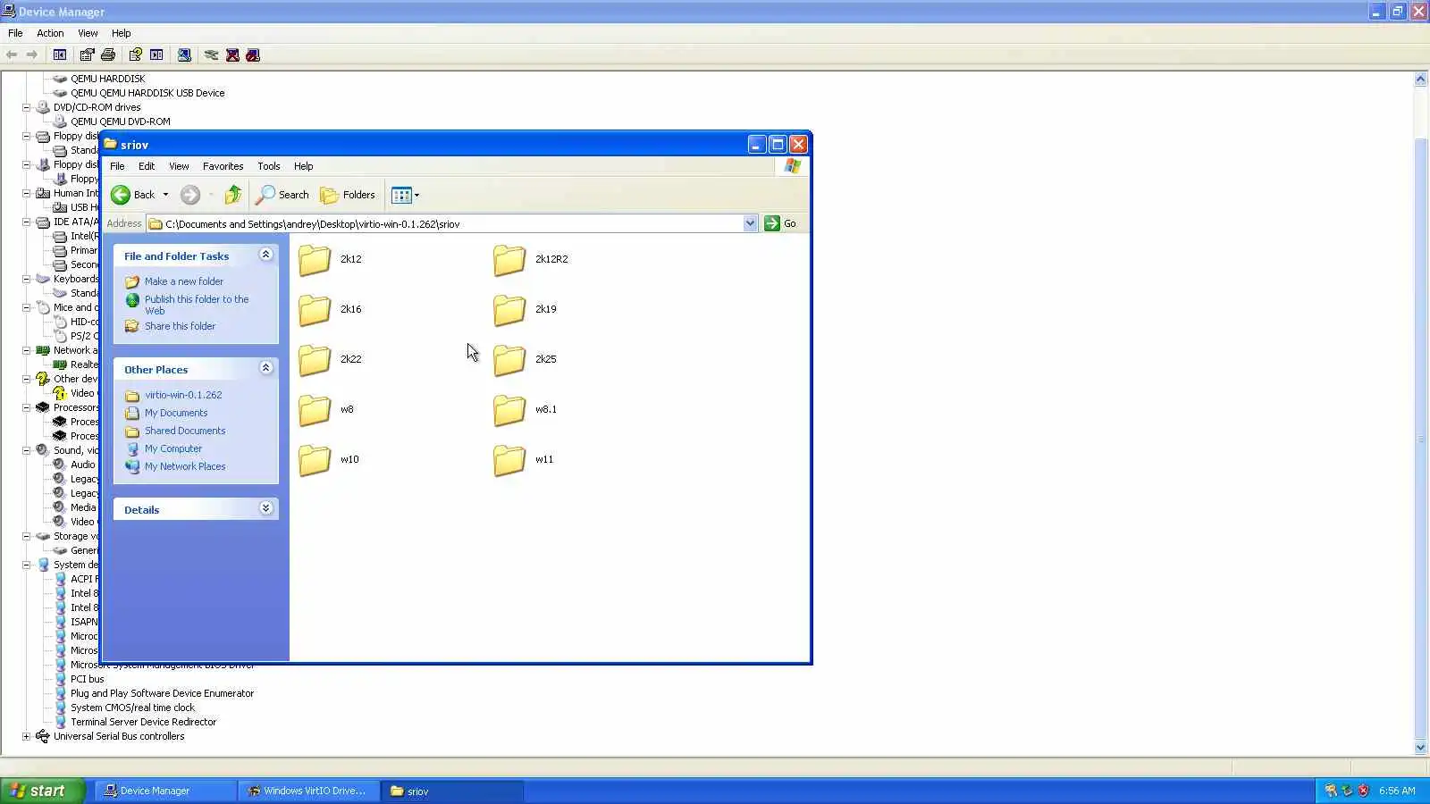Open My Computer from Other Places

[x=173, y=448]
